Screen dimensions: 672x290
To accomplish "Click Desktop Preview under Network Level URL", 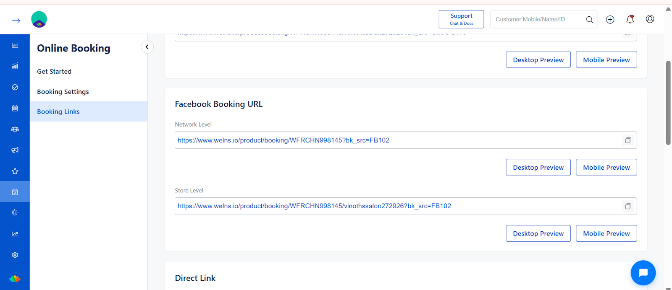I will [538, 167].
